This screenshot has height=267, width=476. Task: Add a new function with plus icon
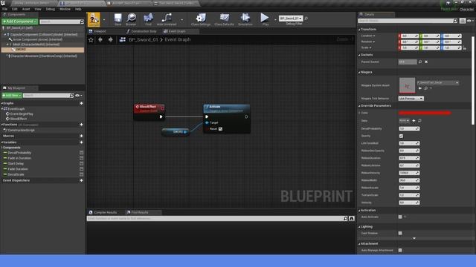click(x=81, y=125)
